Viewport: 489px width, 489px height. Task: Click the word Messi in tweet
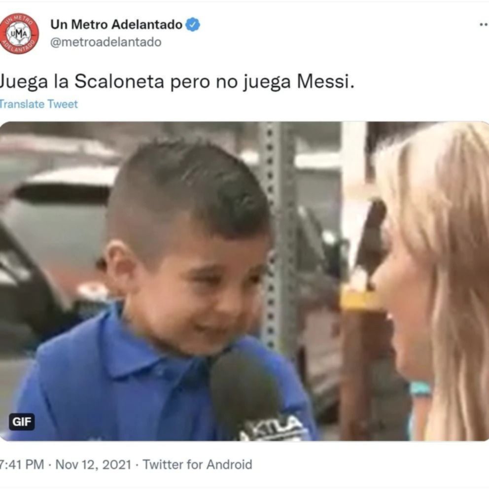(x=325, y=82)
